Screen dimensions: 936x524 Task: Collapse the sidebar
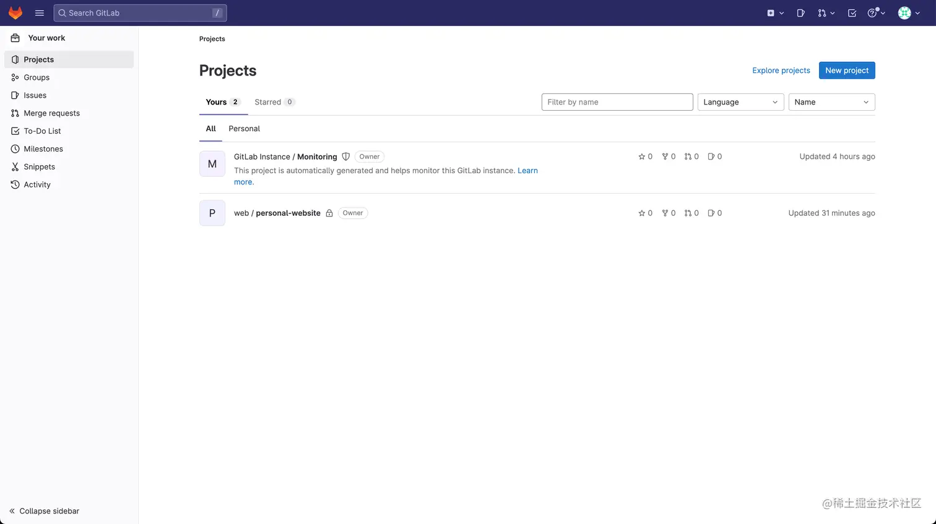[x=44, y=511]
